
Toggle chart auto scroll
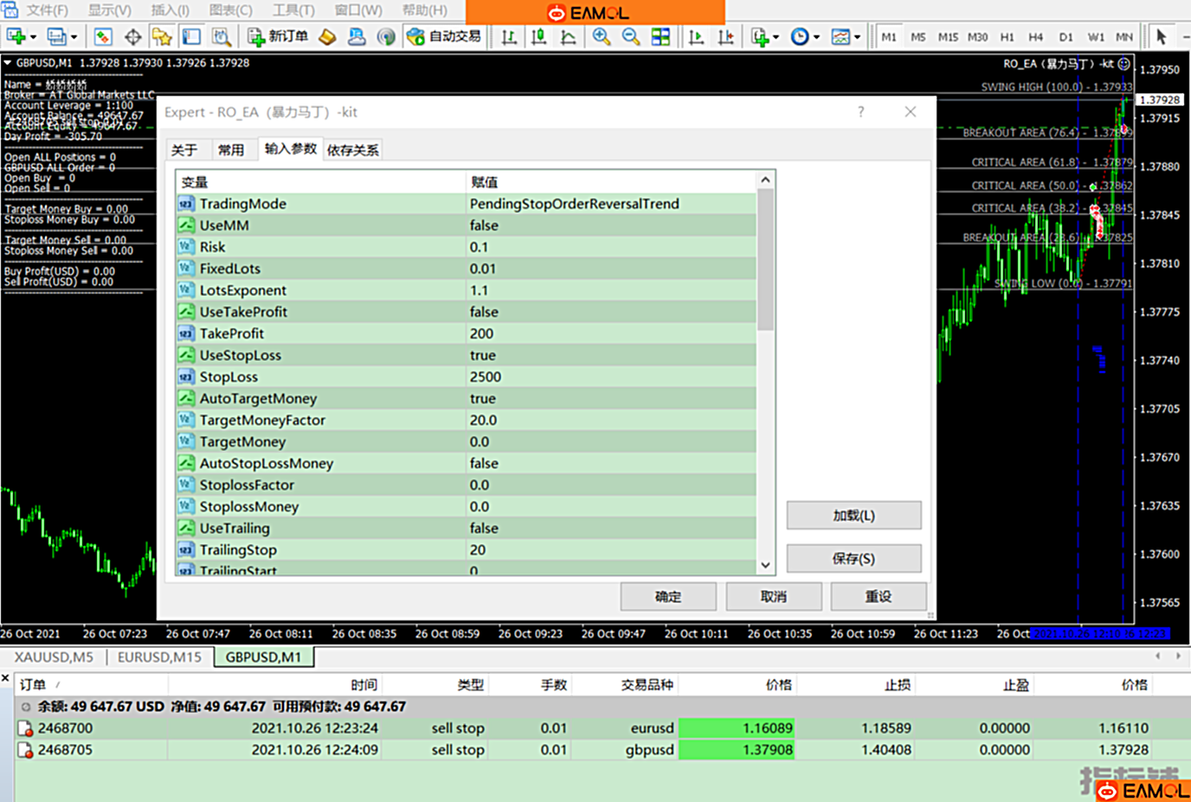[x=696, y=36]
